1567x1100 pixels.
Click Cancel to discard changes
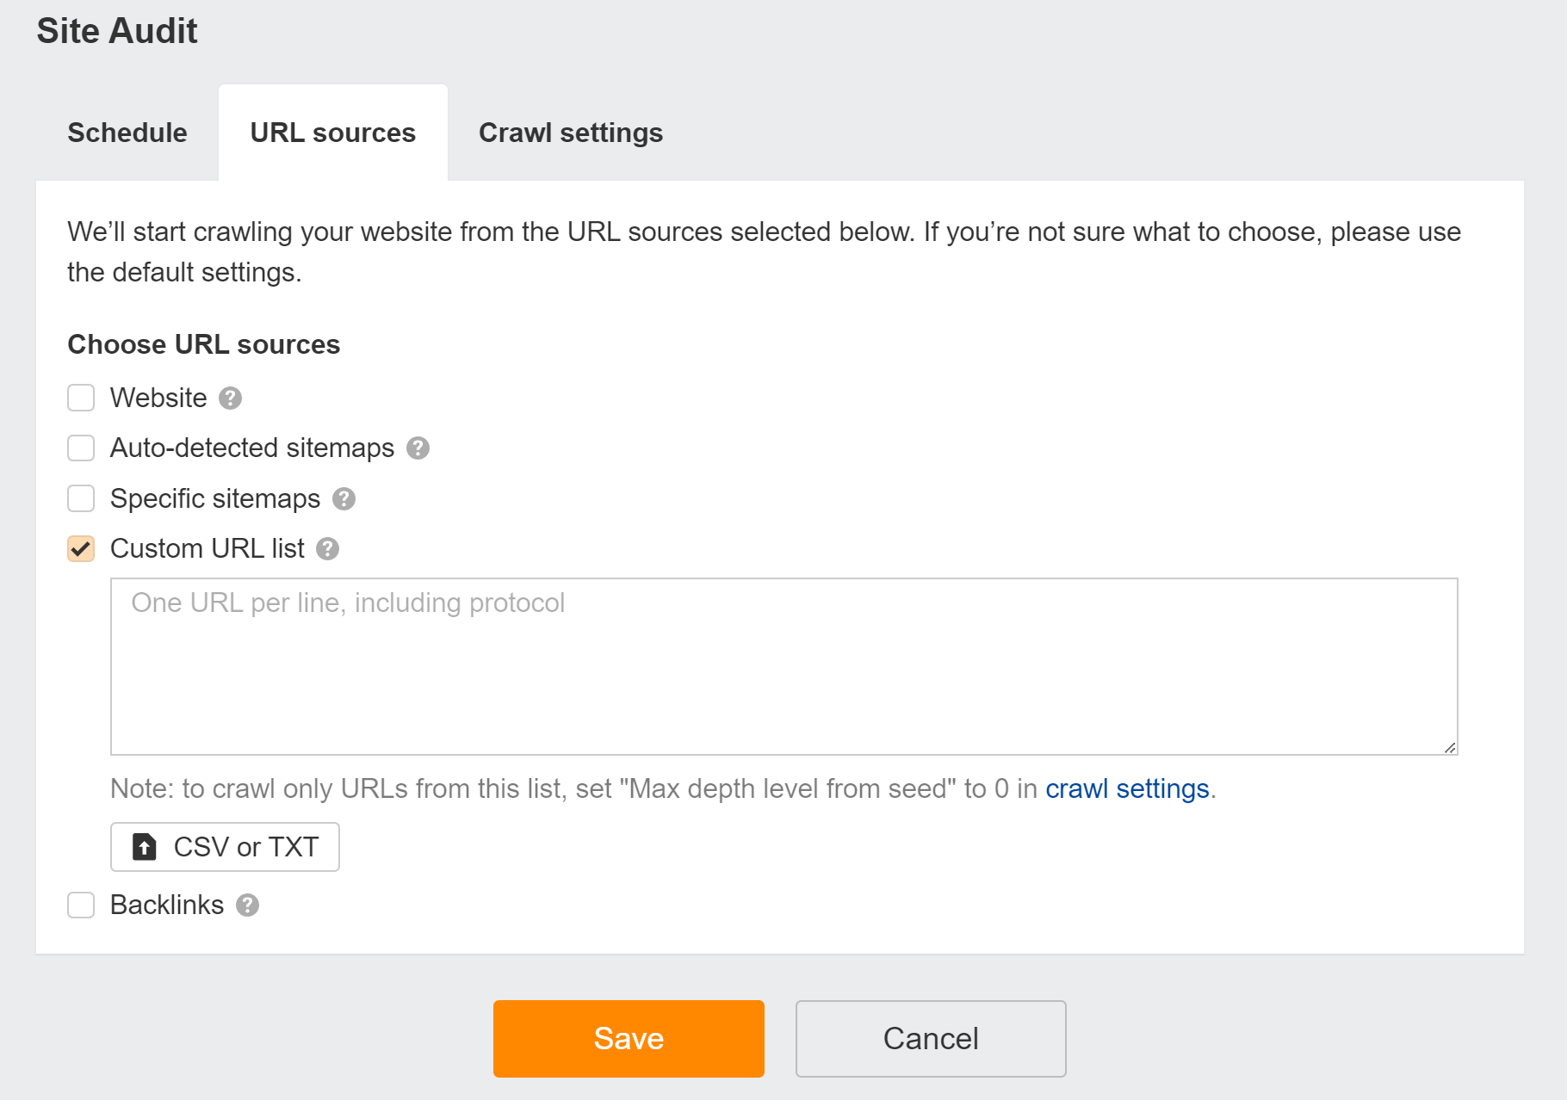coord(930,1038)
